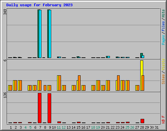Select the orange Sites bar for day 23
This screenshot has height=131, width=167.
118,83
